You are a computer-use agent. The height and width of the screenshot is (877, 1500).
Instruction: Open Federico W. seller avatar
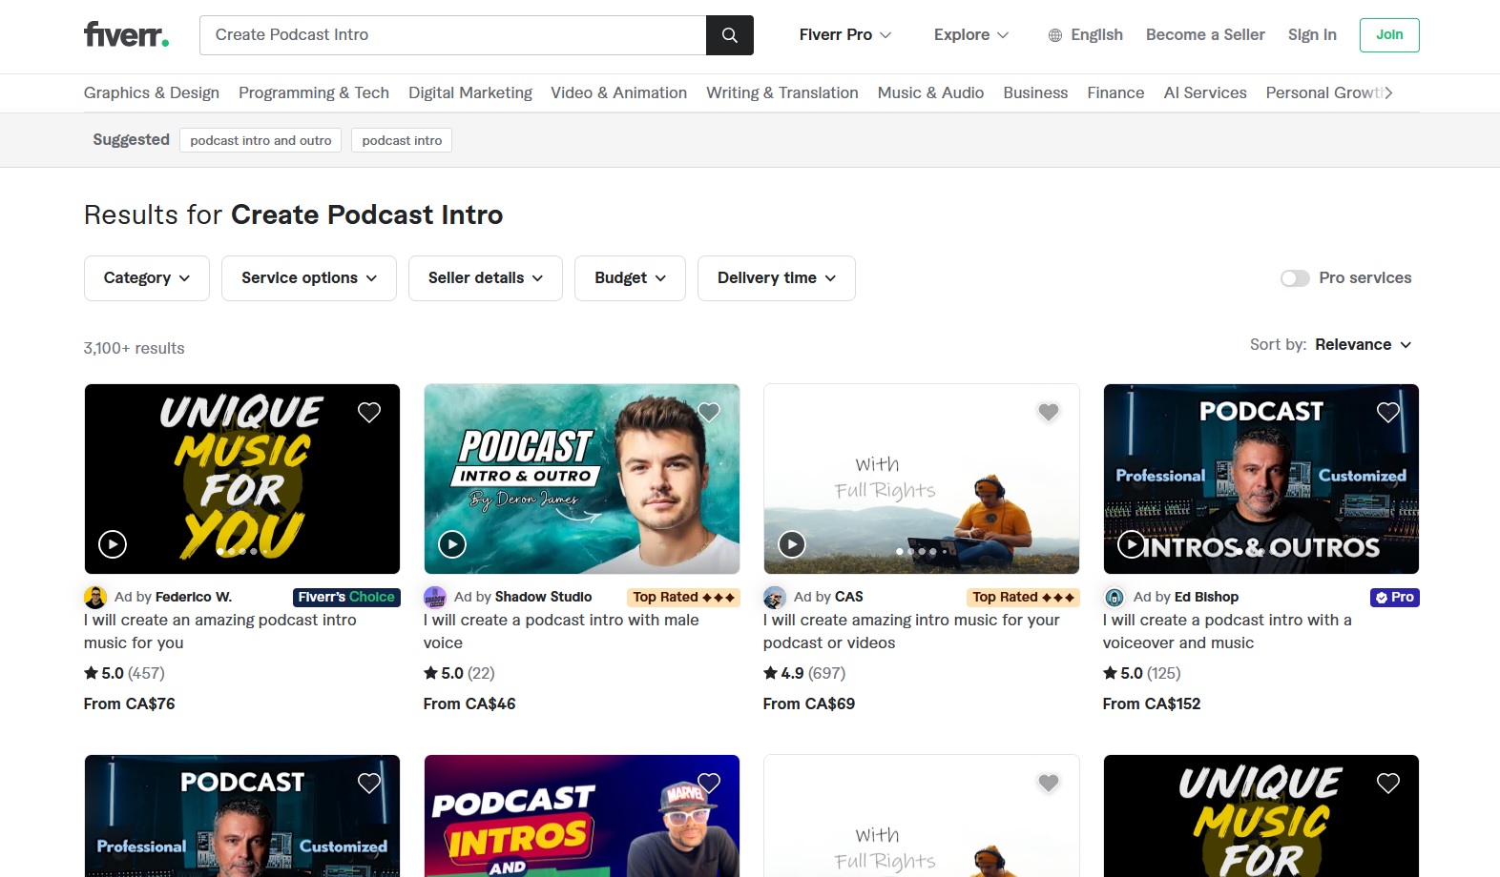tap(95, 598)
